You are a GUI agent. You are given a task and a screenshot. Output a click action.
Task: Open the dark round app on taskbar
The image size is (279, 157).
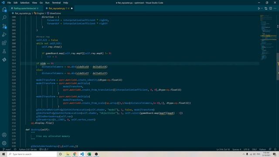click(x=96, y=154)
